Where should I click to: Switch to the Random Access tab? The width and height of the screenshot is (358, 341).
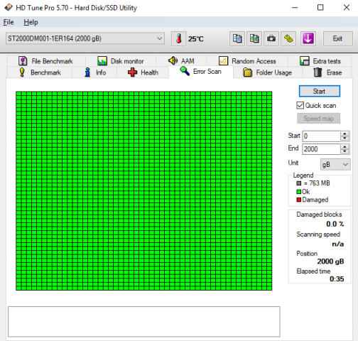pos(247,61)
